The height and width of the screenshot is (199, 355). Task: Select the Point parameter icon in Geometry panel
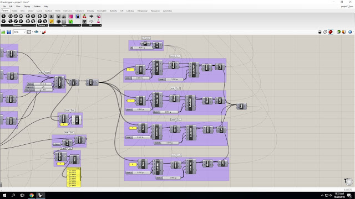click(x=3, y=16)
